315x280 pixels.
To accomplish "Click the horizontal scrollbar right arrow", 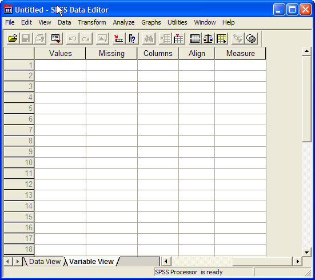I will click(297, 262).
